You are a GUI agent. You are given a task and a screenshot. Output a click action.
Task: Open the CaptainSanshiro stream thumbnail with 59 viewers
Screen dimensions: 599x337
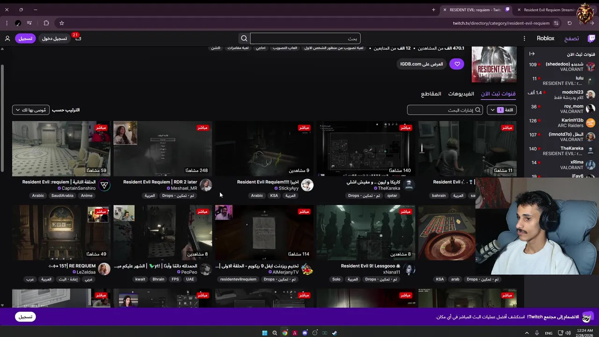(x=61, y=148)
